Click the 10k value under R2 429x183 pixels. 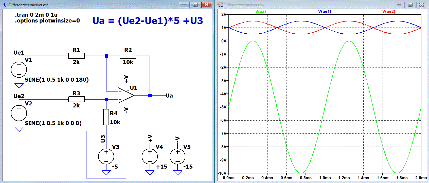(x=128, y=62)
